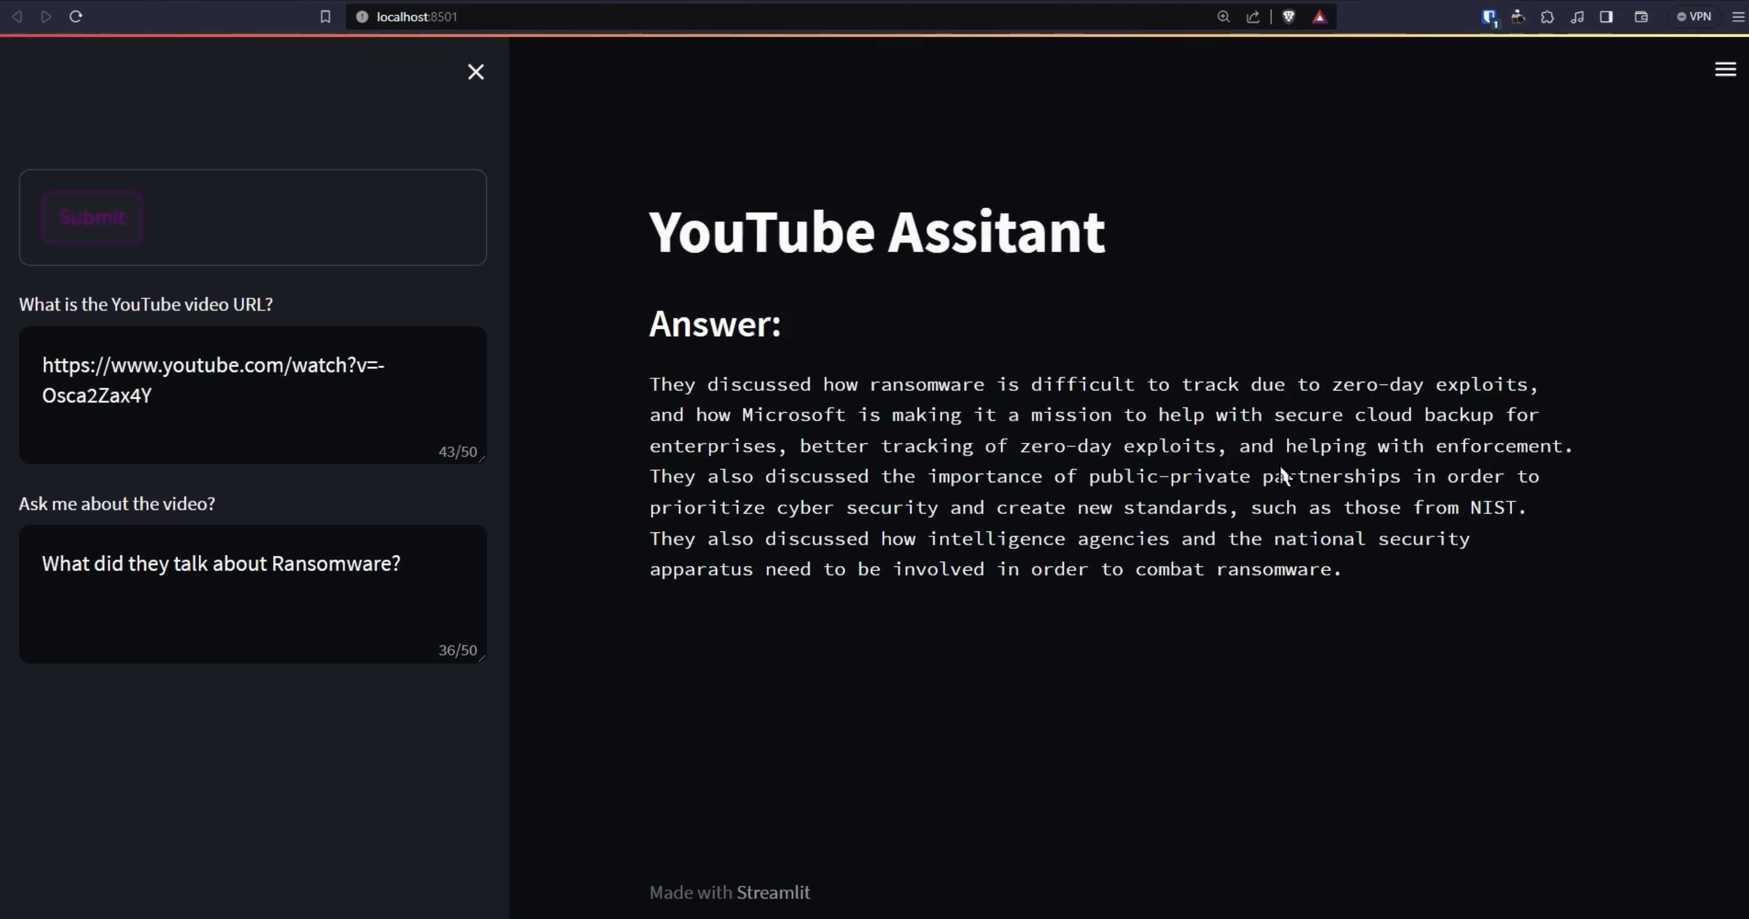Click into the Ask me about video field

253,594
